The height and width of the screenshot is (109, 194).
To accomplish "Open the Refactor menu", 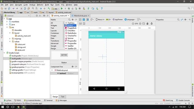I will click(x=40, y=5).
